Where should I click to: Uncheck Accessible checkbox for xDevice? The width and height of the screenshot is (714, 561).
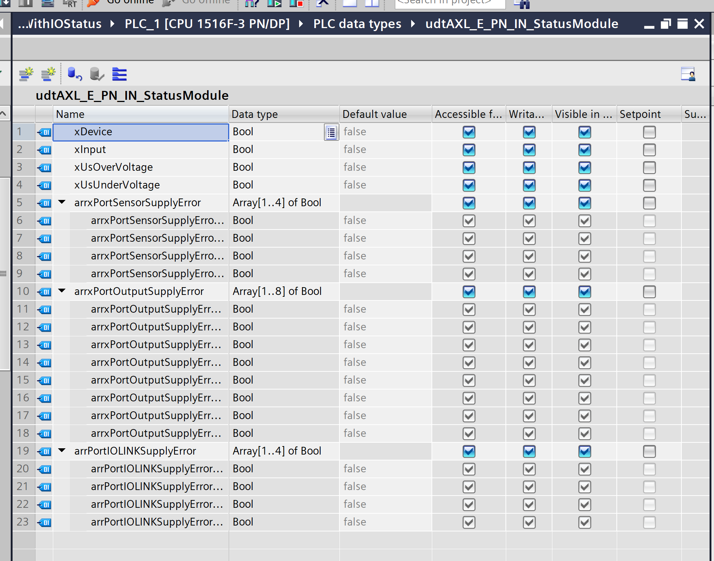pos(469,132)
